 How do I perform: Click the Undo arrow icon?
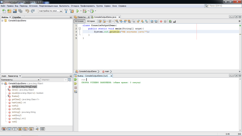27,11
